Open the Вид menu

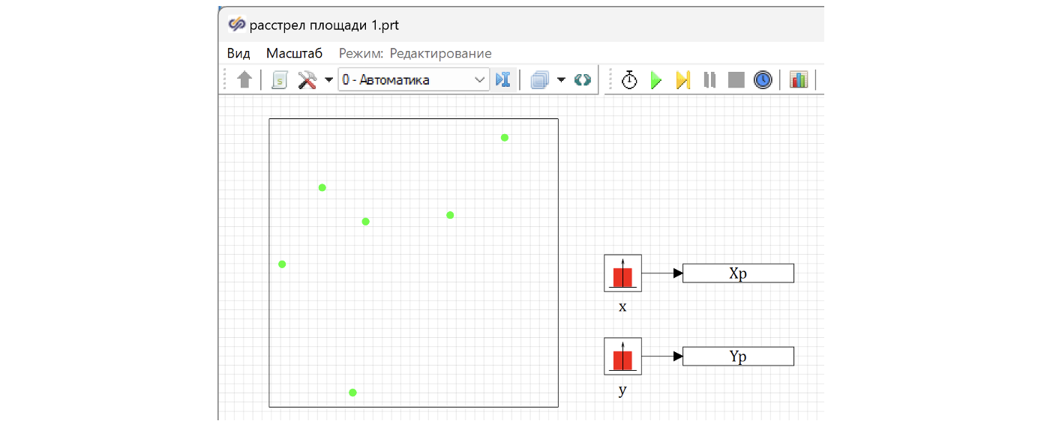pyautogui.click(x=238, y=53)
